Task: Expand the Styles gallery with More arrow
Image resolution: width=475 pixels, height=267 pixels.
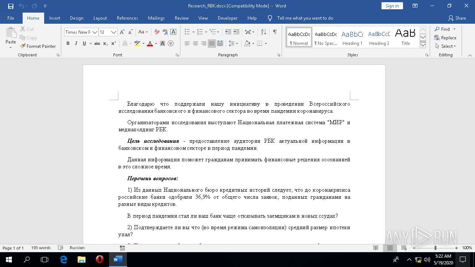Action: [423, 45]
